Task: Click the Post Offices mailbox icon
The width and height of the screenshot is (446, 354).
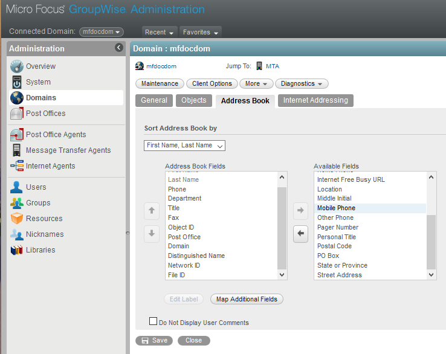Action: pyautogui.click(x=16, y=114)
